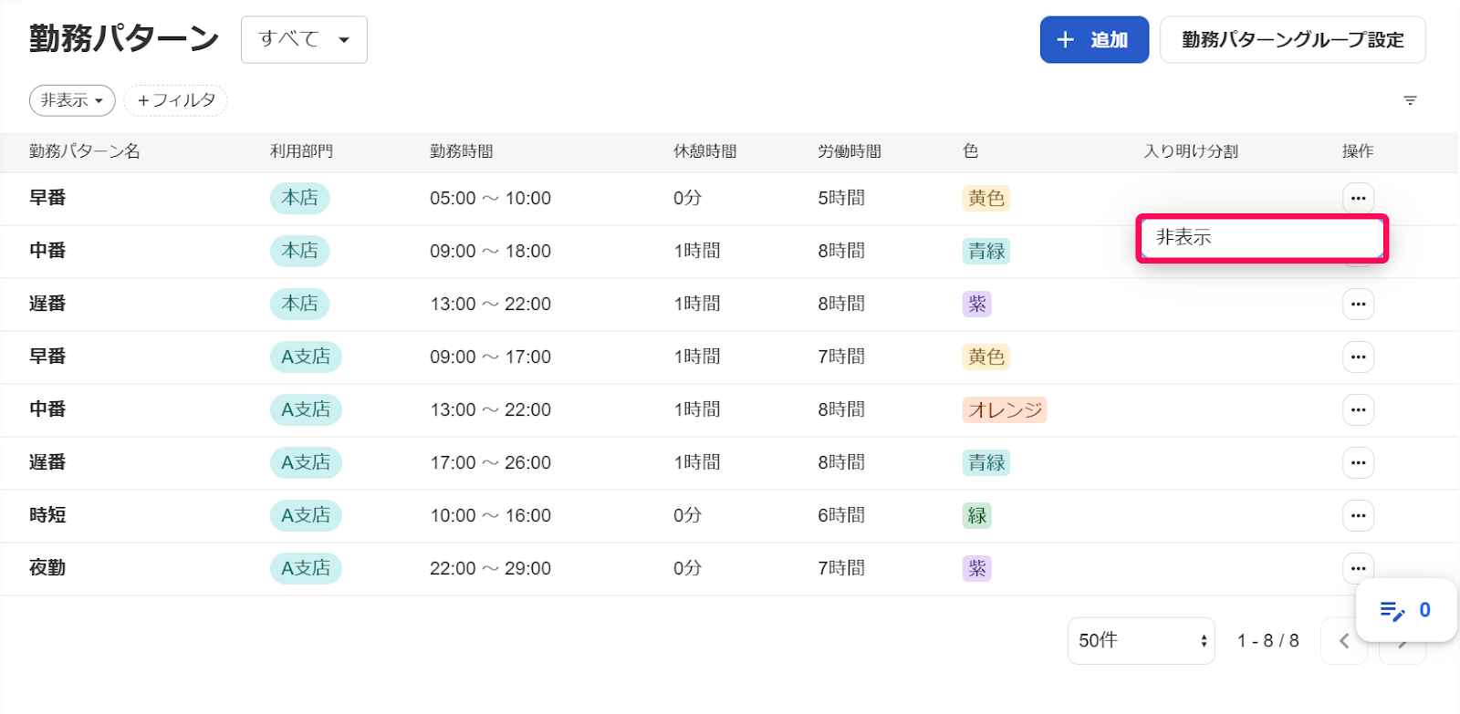Click the 0分 break cell in 夜勤 row
This screenshot has height=714, width=1460.
[x=687, y=568]
